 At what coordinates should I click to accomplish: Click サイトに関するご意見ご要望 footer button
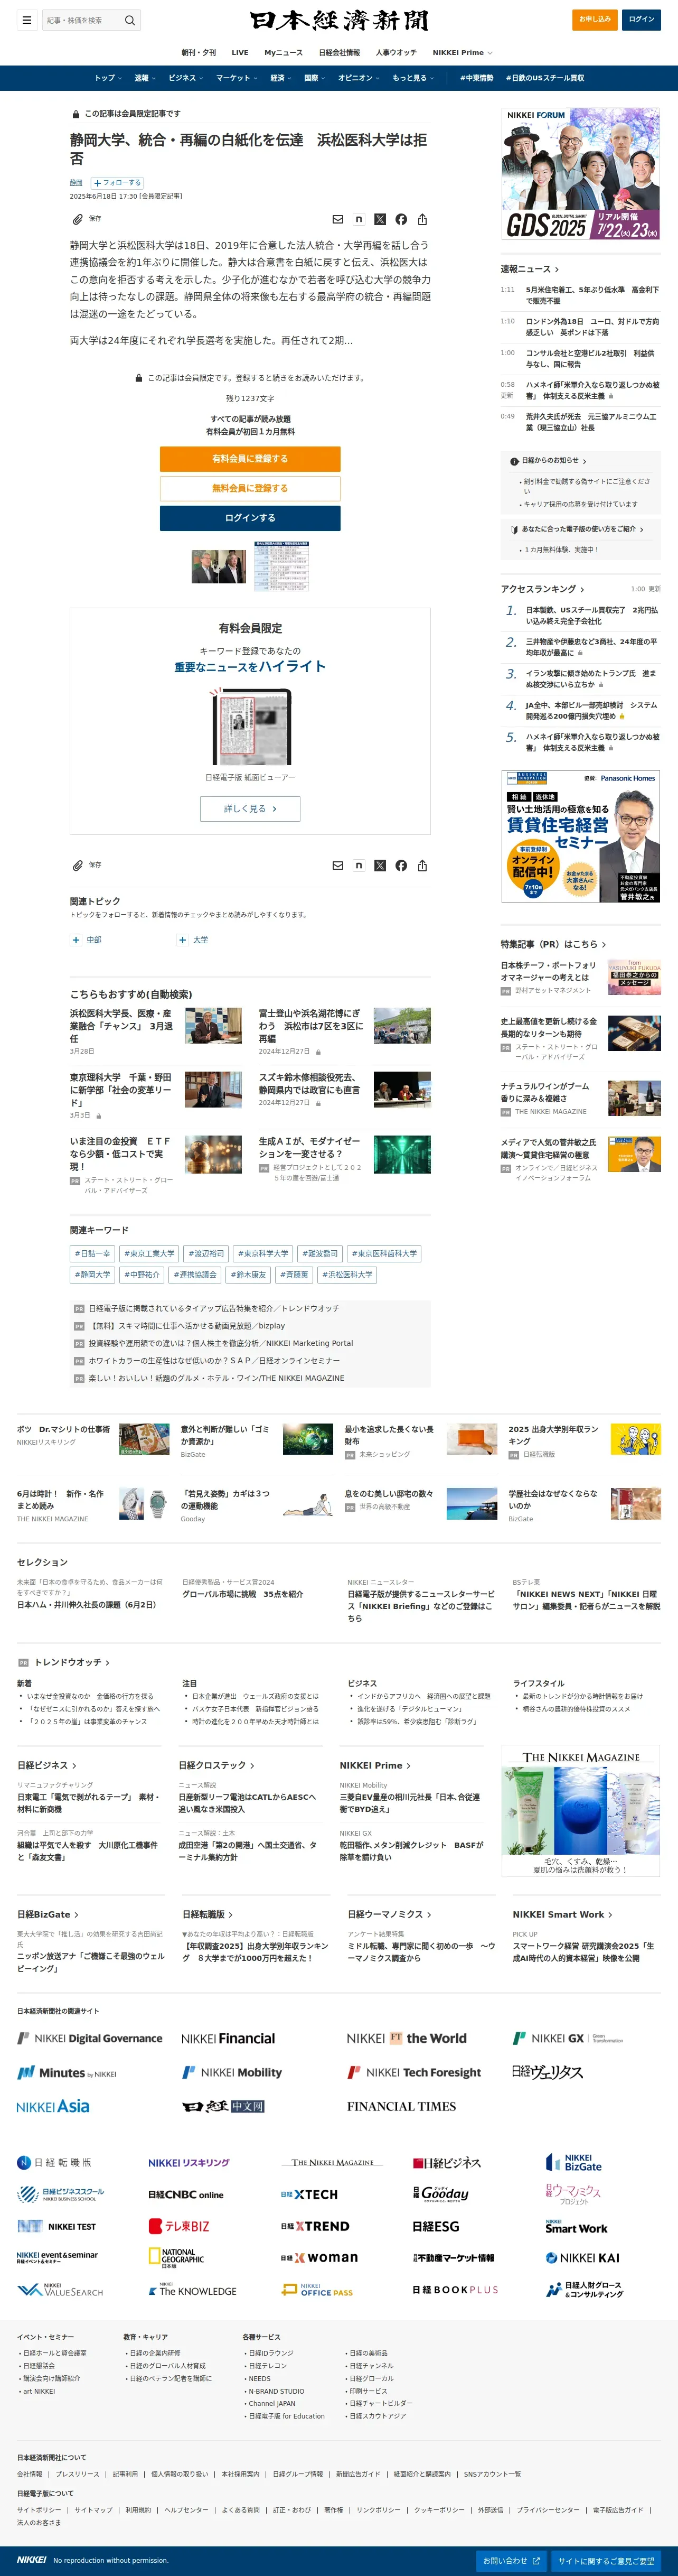(x=606, y=2560)
